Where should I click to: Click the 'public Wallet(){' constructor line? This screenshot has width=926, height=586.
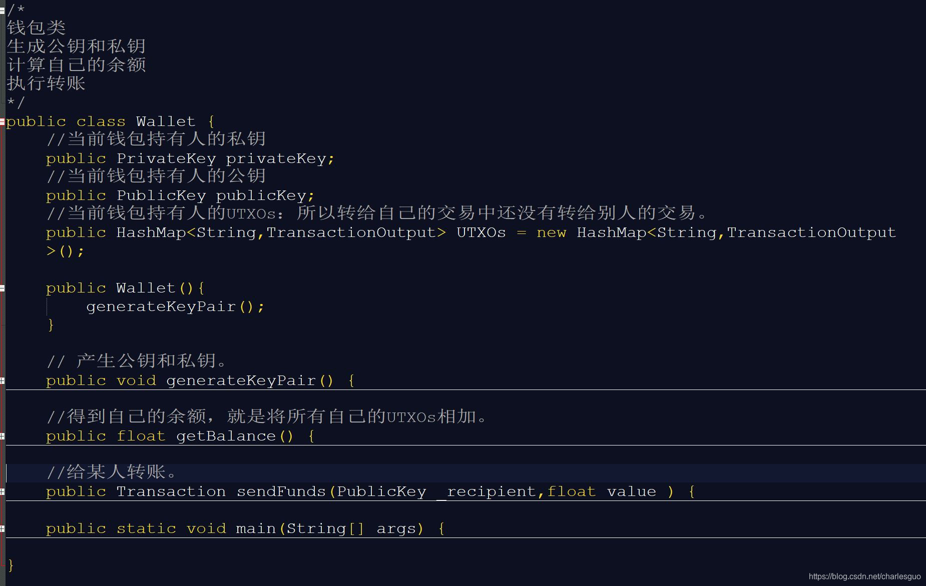pyautogui.click(x=125, y=288)
